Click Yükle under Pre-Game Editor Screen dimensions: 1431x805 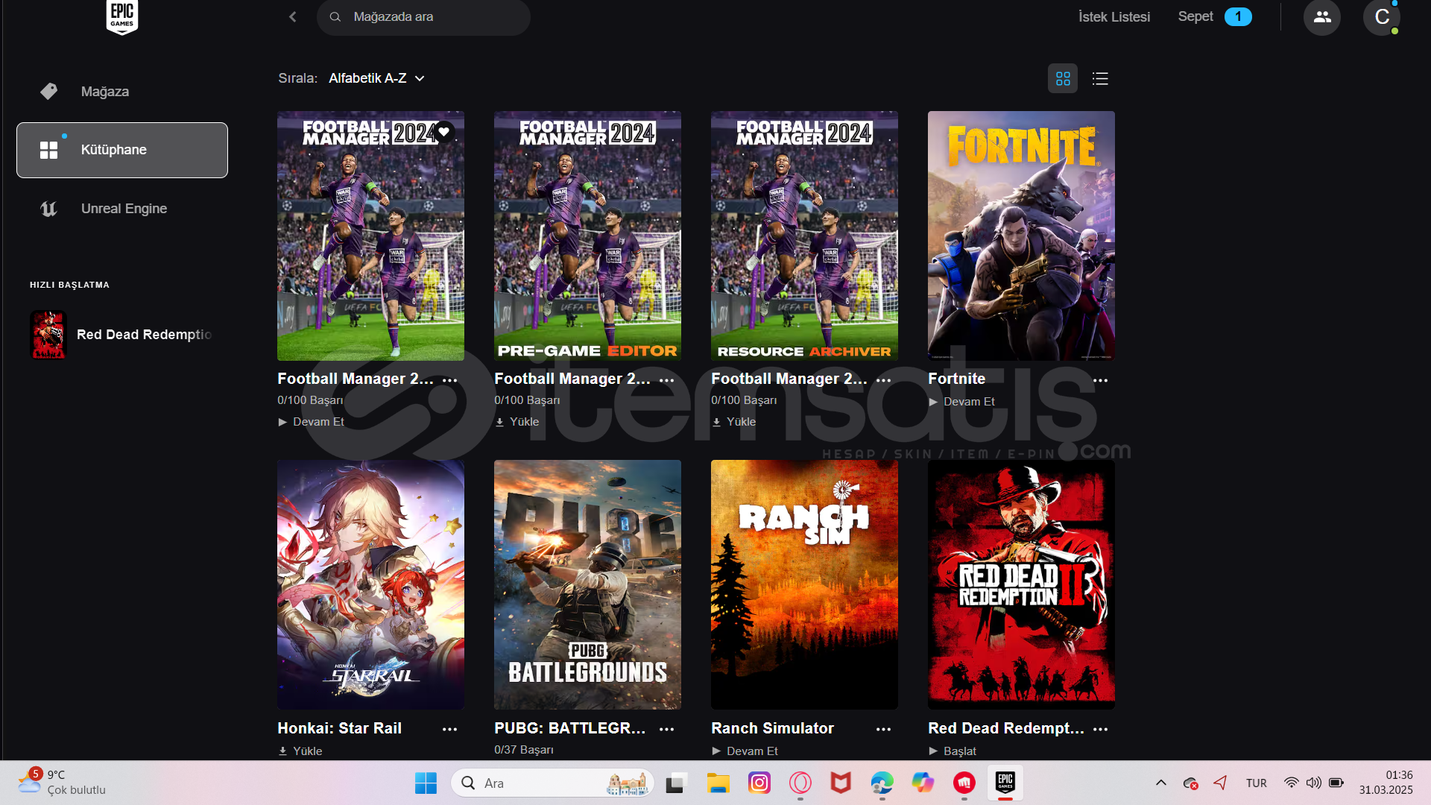[x=517, y=422]
